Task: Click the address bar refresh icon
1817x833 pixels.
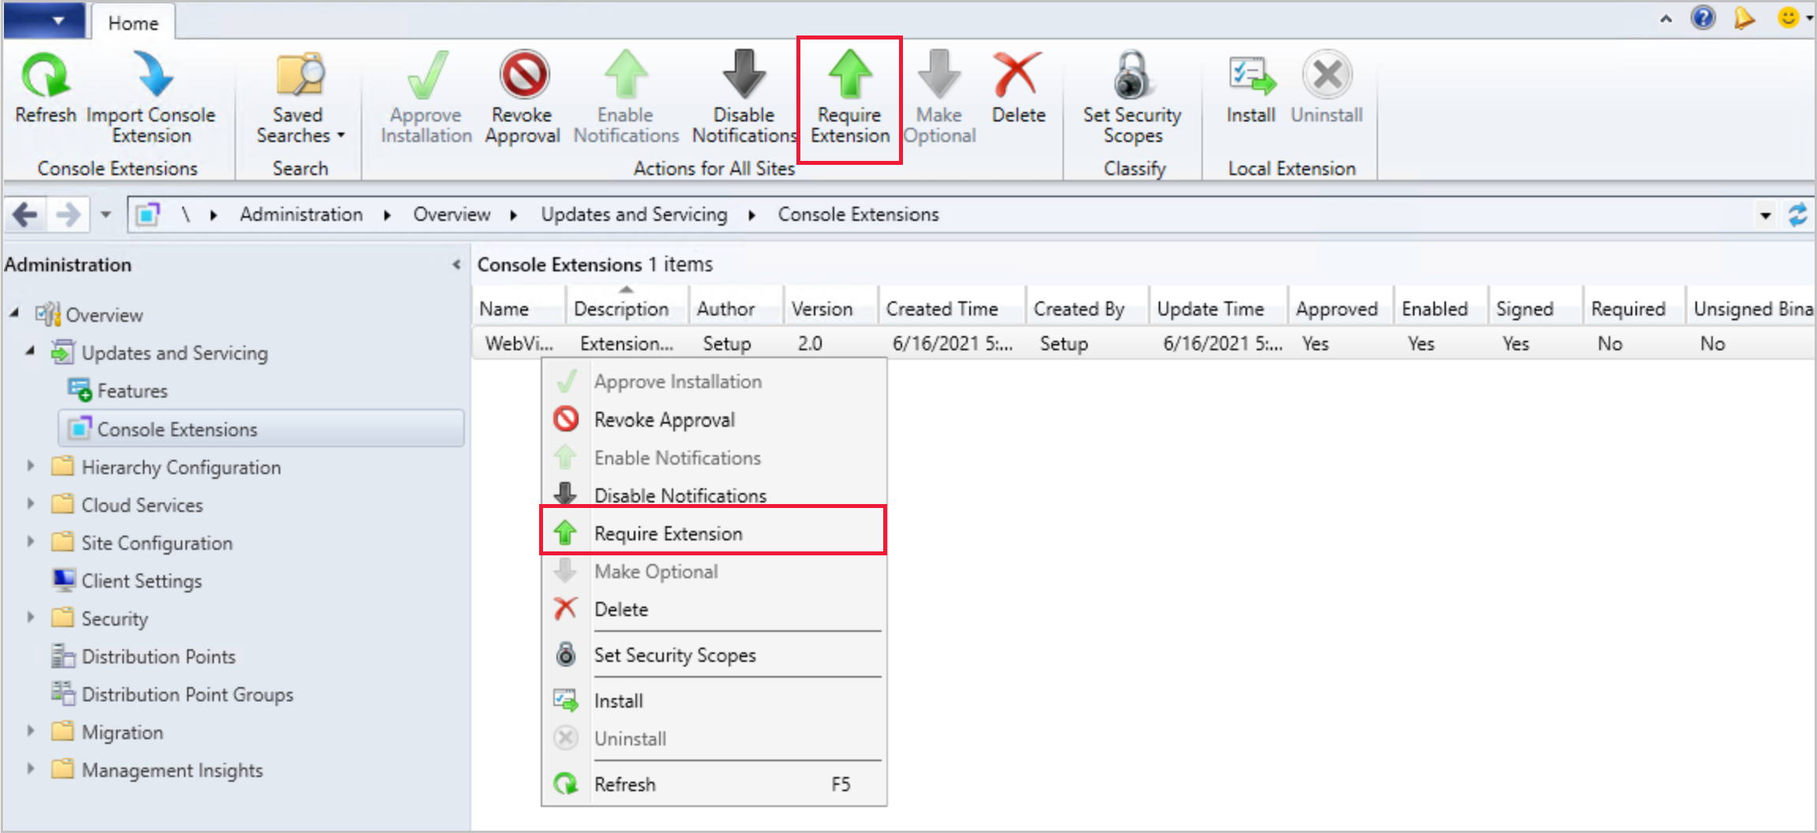Action: [x=1798, y=215]
